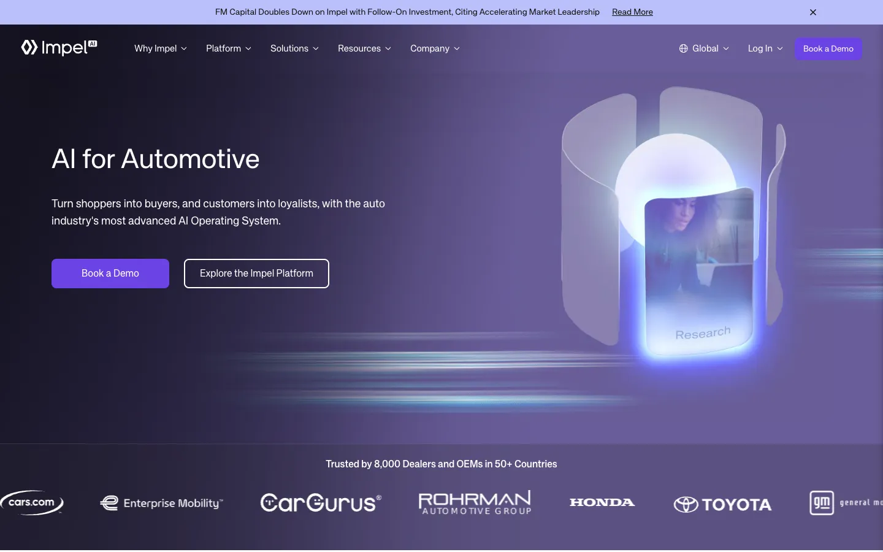883x552 pixels.
Task: Click Read More in the announcement banner
Action: 632,12
